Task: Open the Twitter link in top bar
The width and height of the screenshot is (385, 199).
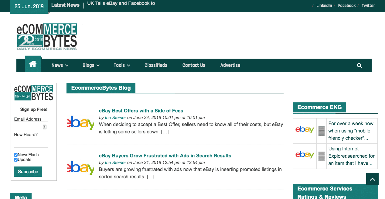Action: coord(368,5)
